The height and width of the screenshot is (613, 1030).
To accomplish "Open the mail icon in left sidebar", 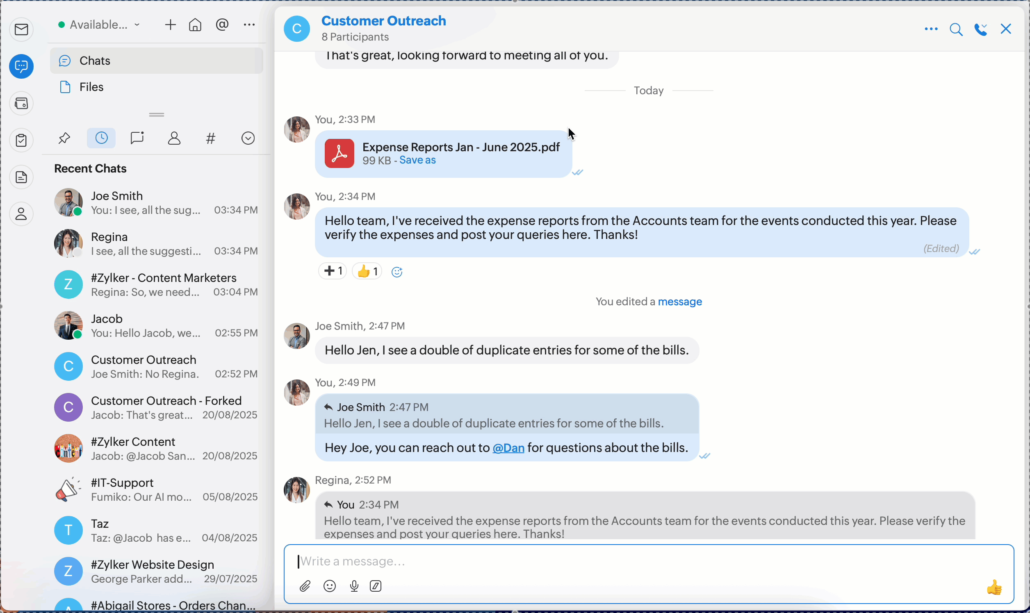I will coord(21,30).
